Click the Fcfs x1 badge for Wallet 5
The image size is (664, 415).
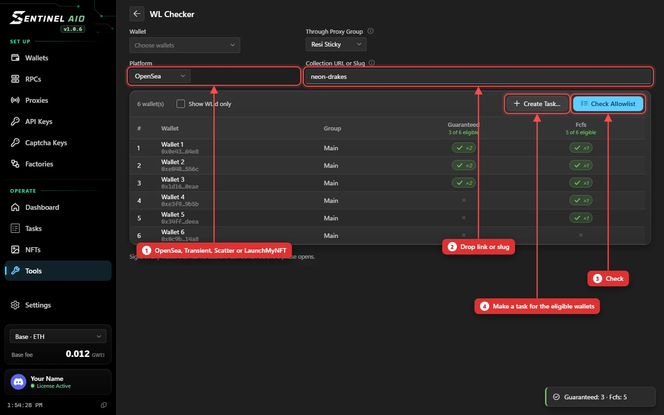point(581,218)
